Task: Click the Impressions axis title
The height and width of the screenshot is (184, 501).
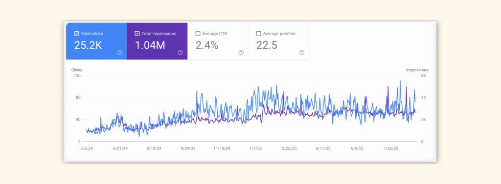Action: pos(417,70)
